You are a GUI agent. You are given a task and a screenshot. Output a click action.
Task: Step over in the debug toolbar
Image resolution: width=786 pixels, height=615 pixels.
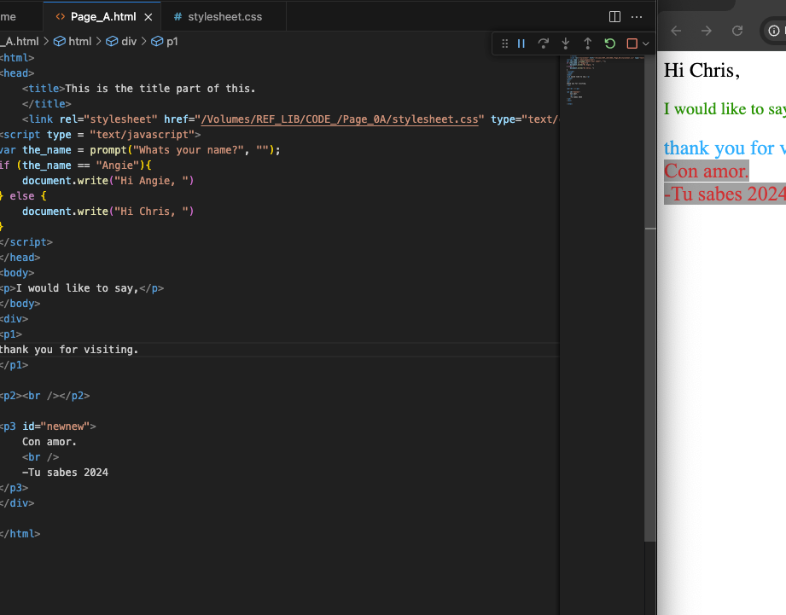[x=544, y=44]
